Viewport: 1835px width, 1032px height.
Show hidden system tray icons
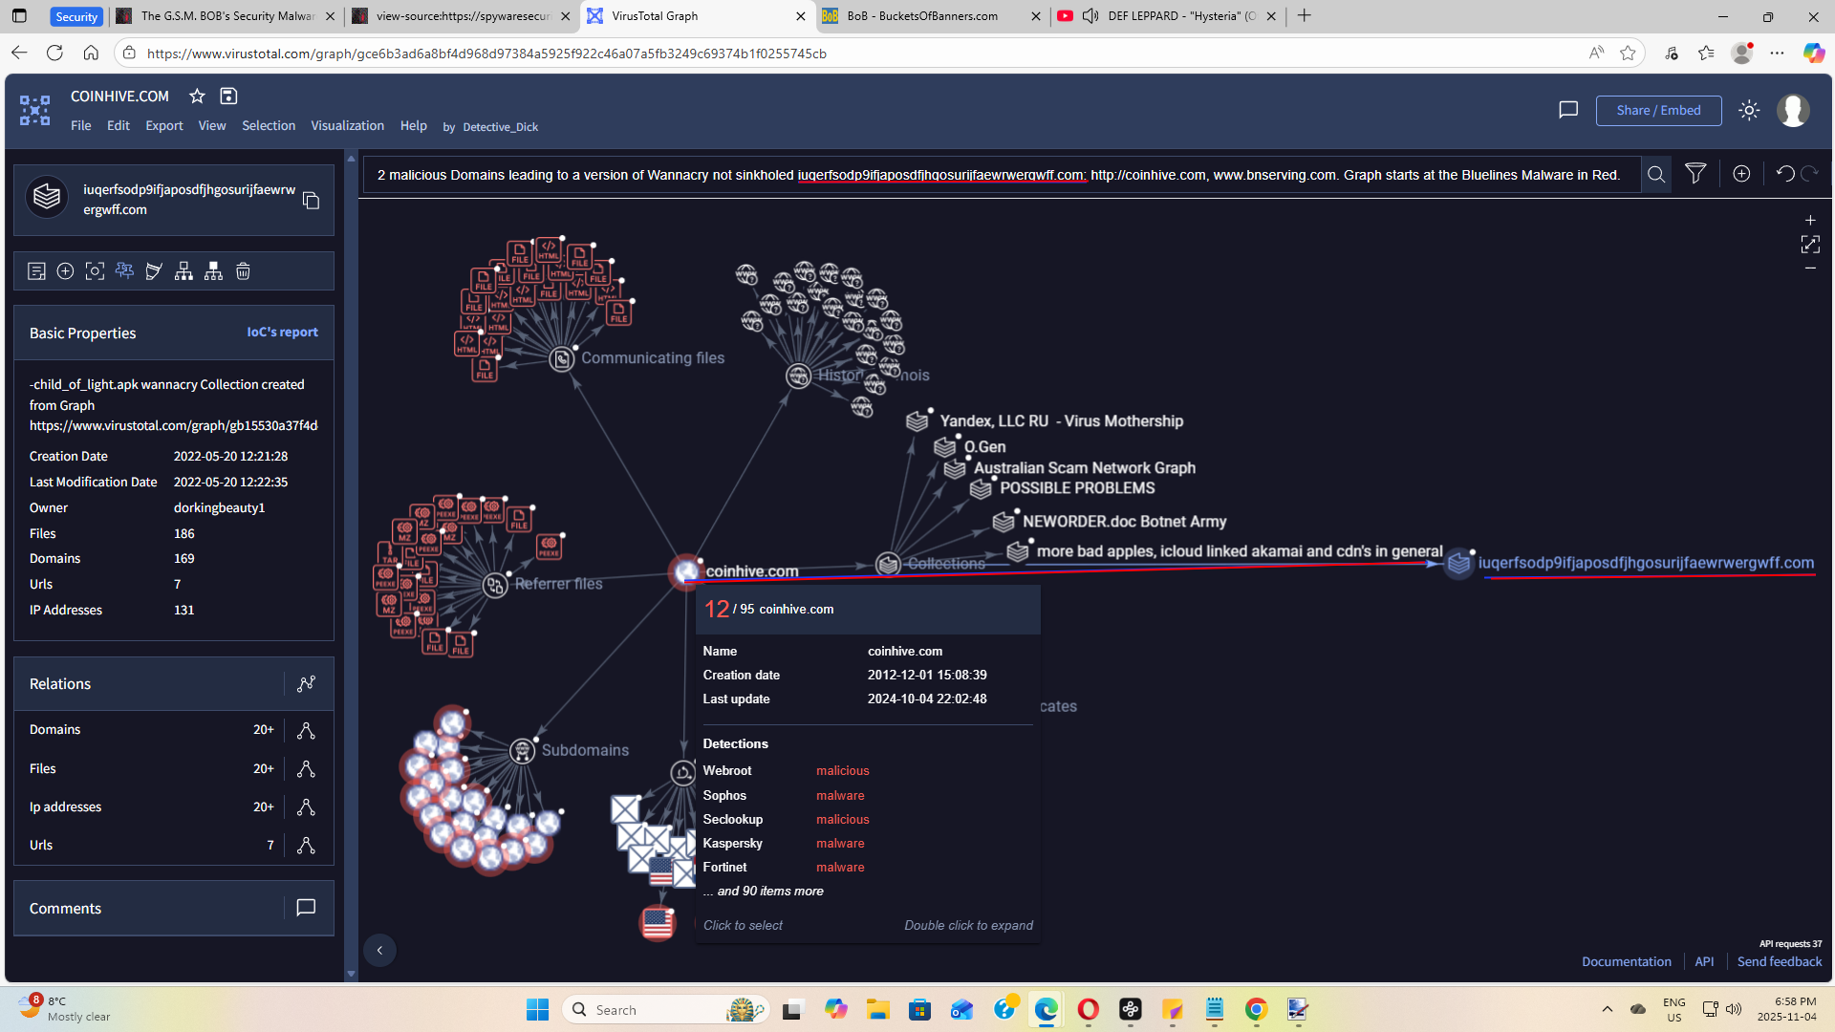(1607, 1009)
